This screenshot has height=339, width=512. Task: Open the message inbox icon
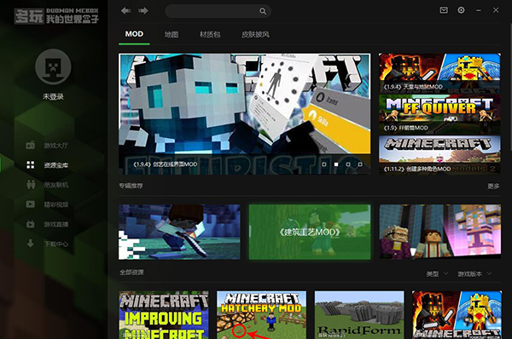[444, 10]
